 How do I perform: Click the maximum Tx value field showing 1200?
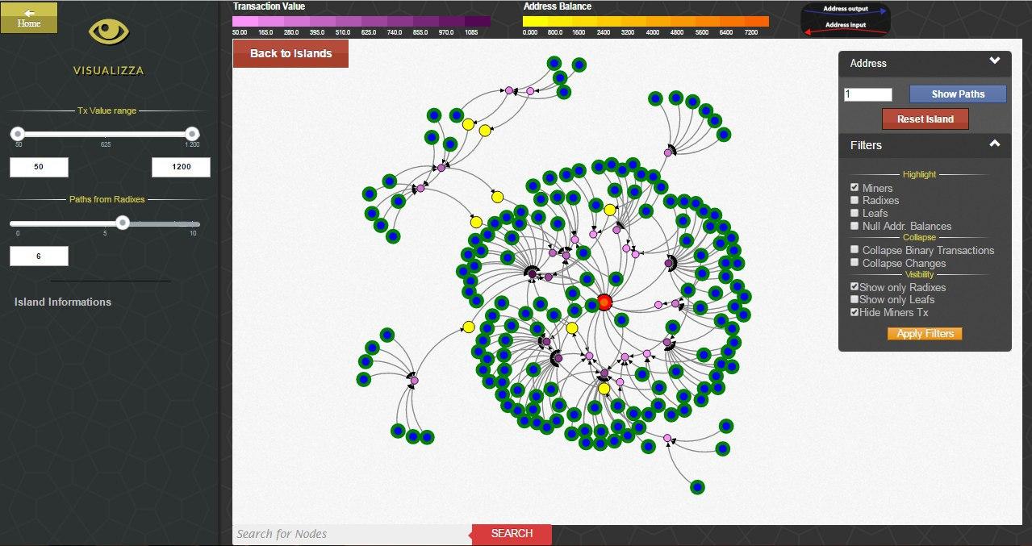pos(182,168)
